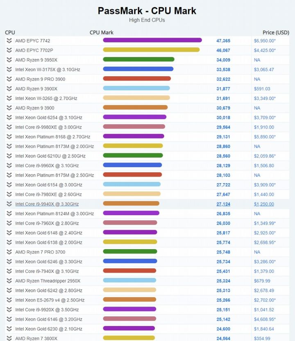The image size is (295, 341).
Task: Click the 'Price (USD)' column header
Action: click(276, 32)
